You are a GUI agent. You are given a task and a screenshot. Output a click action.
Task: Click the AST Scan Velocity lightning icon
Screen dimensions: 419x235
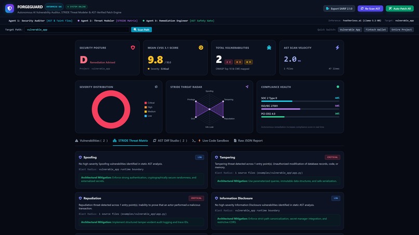click(x=337, y=48)
